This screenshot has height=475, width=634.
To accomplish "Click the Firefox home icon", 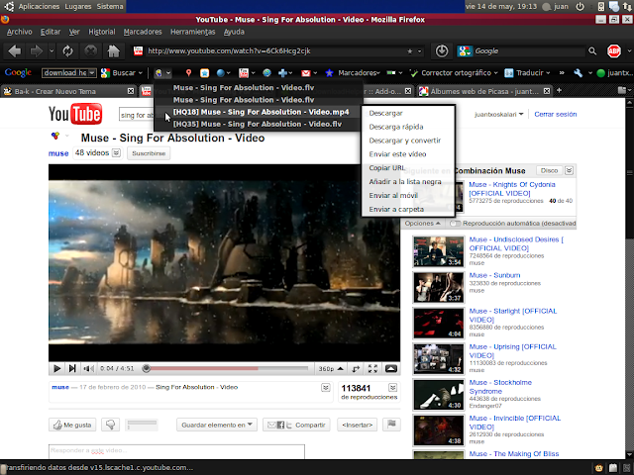I will (114, 50).
